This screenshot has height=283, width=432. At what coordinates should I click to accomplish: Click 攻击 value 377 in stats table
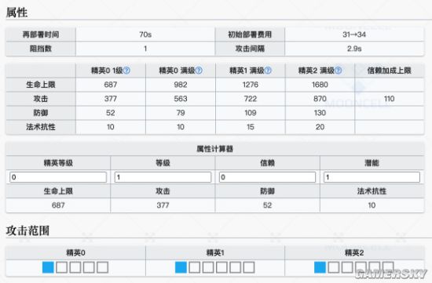click(x=111, y=99)
